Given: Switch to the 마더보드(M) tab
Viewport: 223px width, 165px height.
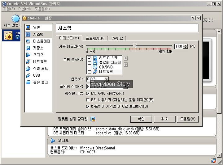Looking at the screenshot, I should click(x=69, y=38).
